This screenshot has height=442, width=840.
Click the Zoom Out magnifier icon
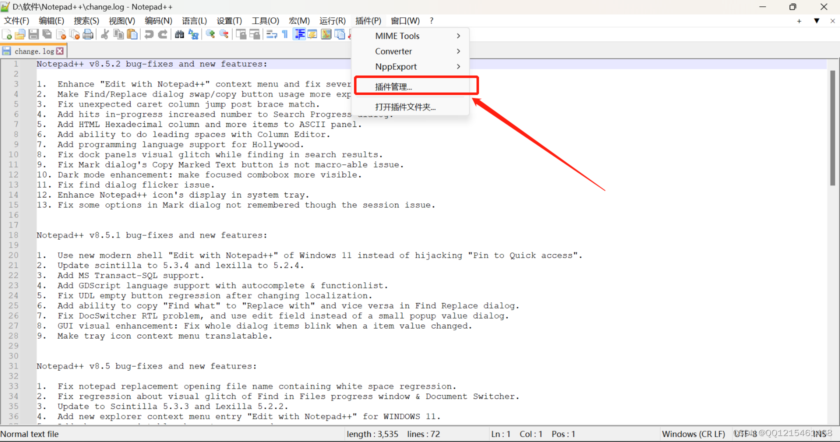point(224,34)
